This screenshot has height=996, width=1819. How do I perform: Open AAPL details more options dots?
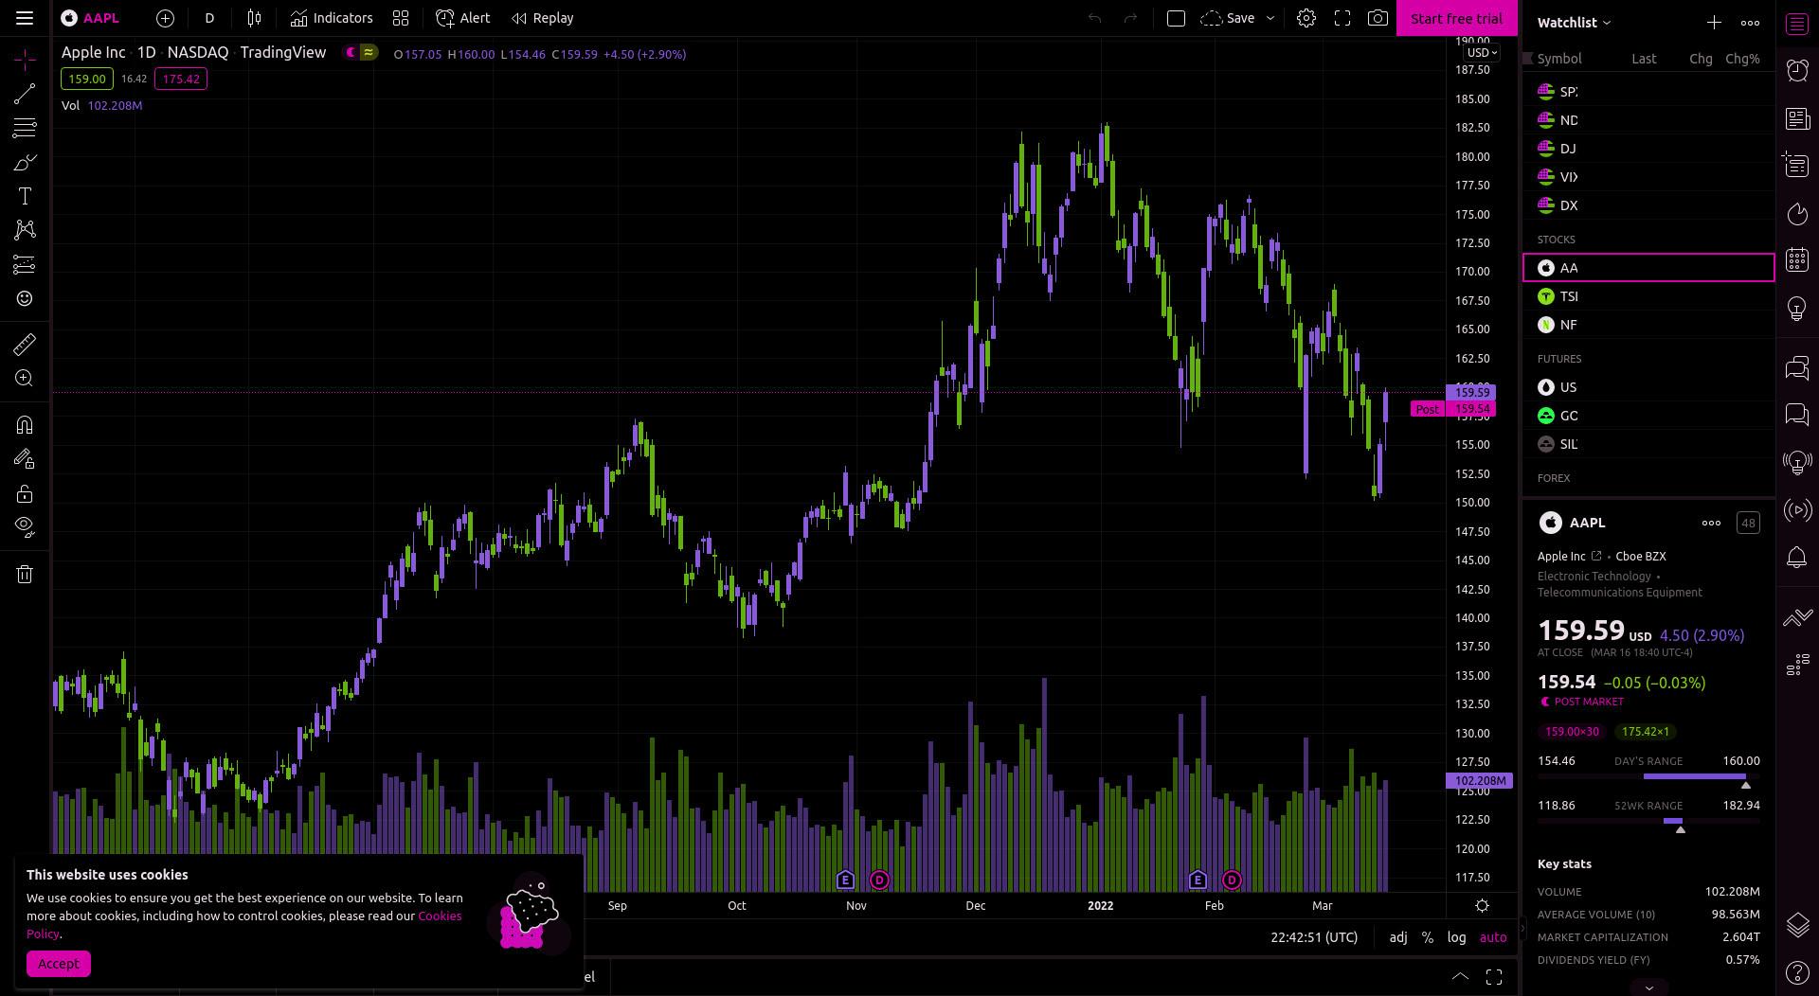[x=1711, y=523]
